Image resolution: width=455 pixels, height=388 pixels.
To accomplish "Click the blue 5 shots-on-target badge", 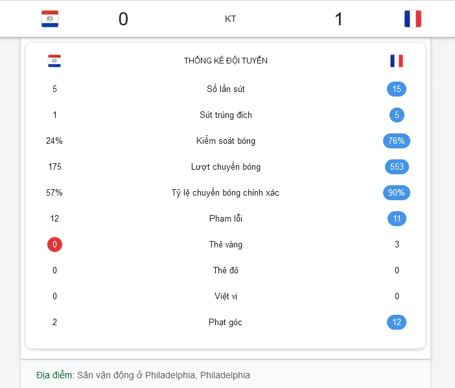I will [397, 115].
